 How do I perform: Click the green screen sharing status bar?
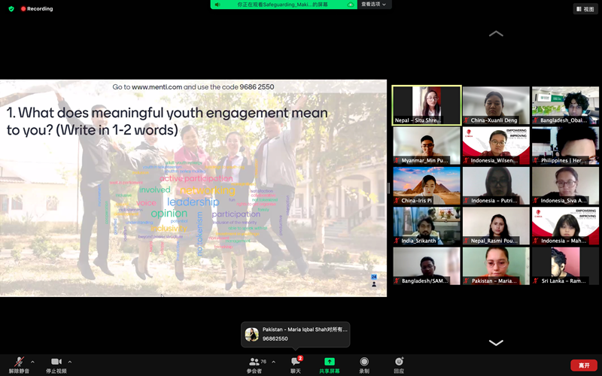point(284,5)
